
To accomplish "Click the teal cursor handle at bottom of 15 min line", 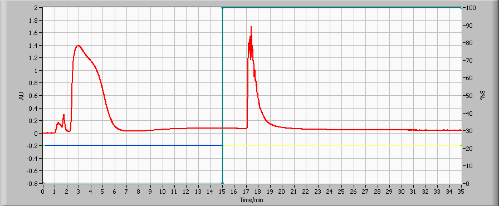I will 222,183.
